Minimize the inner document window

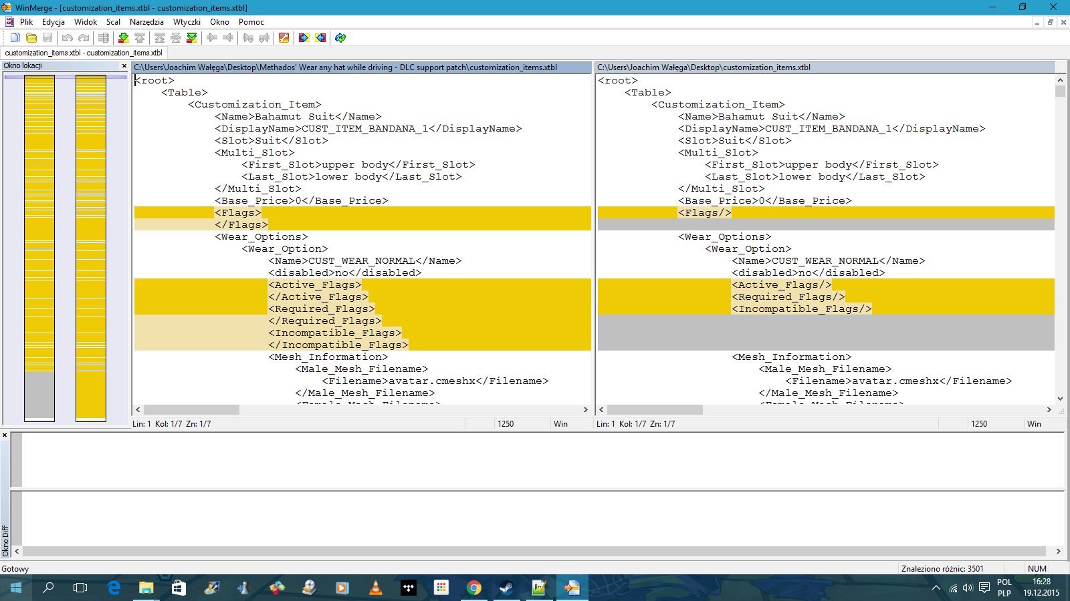(x=1037, y=22)
